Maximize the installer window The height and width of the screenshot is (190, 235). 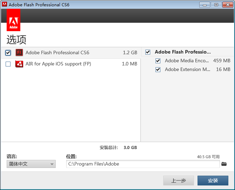tap(216, 5)
